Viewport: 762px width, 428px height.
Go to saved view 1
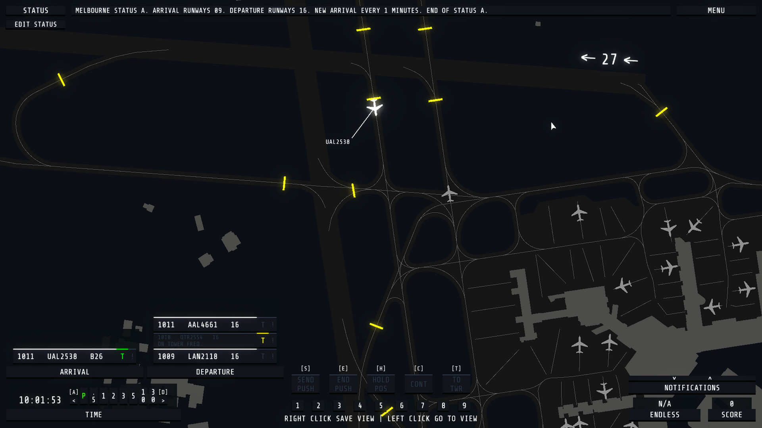pos(298,405)
